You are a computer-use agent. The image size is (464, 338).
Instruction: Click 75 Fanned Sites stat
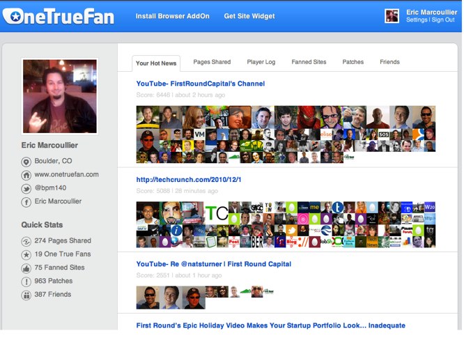(59, 268)
